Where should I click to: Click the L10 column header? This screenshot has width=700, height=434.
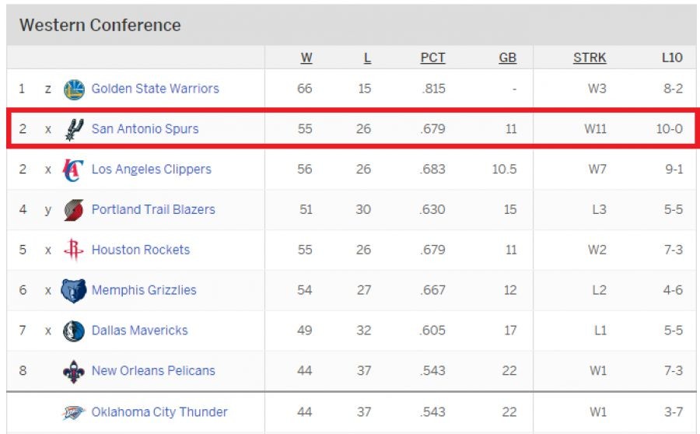tap(672, 58)
